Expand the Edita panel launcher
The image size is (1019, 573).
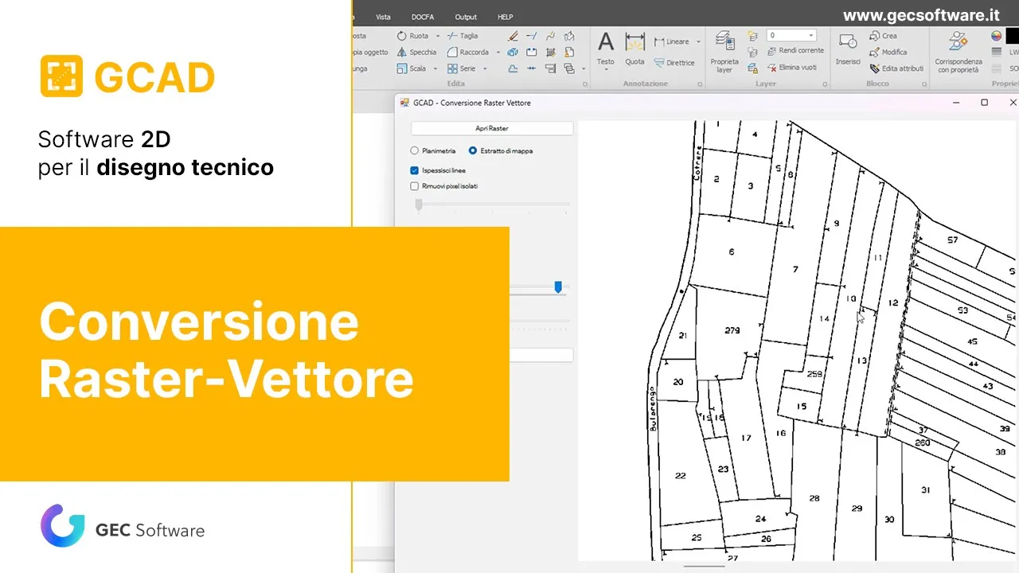click(x=584, y=84)
